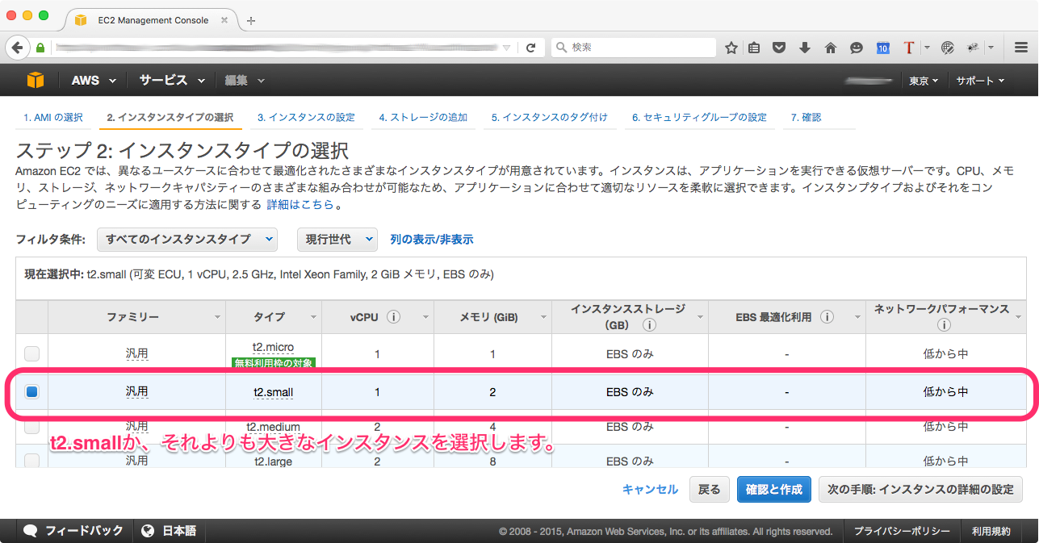This screenshot has width=1039, height=543.
Task: Open the 利用規約 footer link
Action: coord(991,531)
